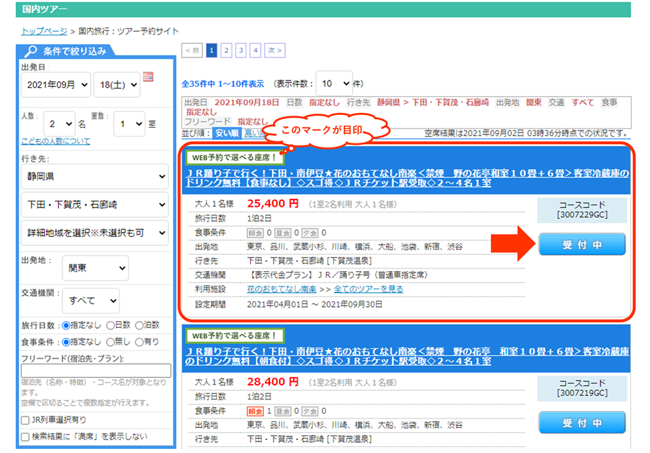The width and height of the screenshot is (650, 453).
Task: Click the second tour's 受付中 button
Action: [582, 423]
